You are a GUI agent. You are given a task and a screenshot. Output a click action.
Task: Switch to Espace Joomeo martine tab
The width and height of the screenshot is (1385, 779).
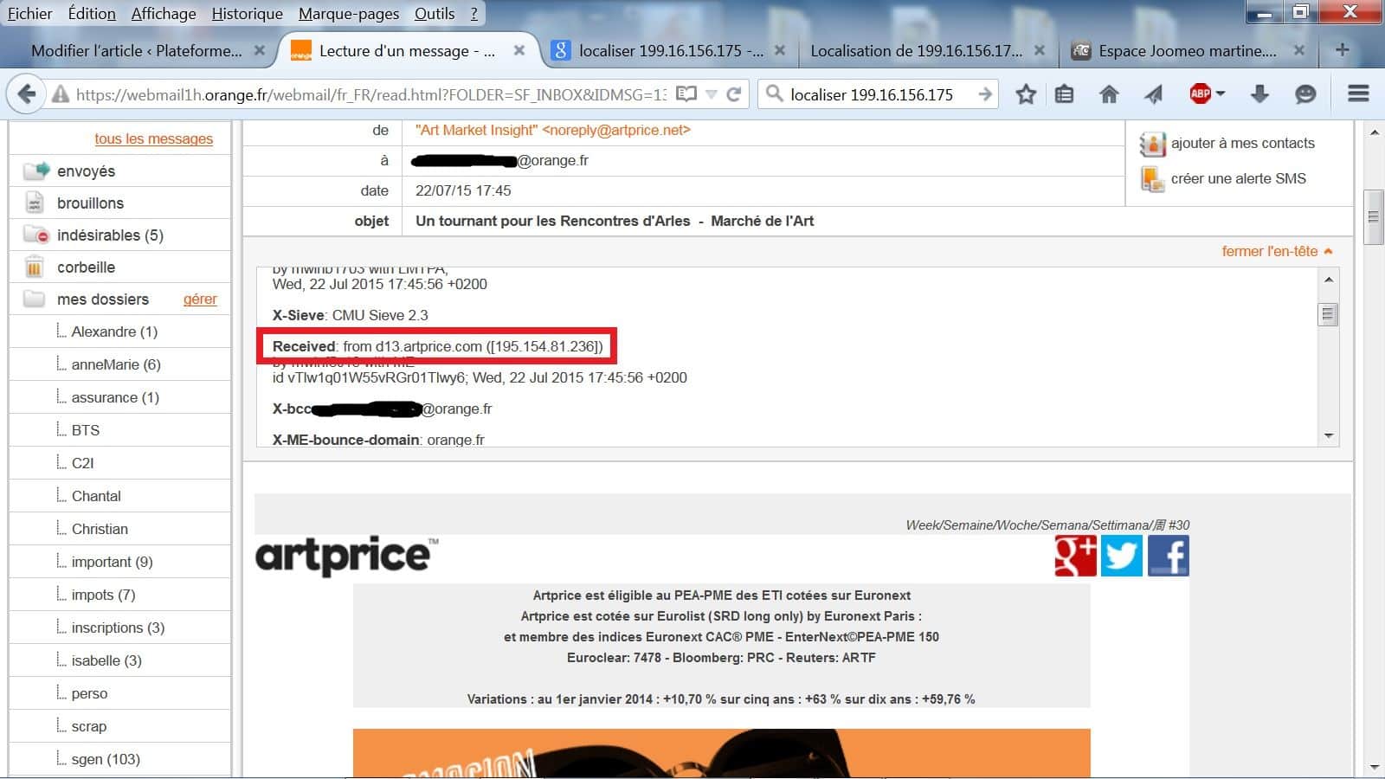pos(1187,51)
